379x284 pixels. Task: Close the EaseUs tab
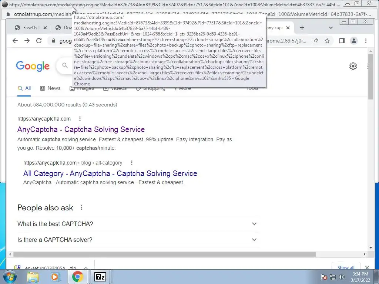coord(45,28)
